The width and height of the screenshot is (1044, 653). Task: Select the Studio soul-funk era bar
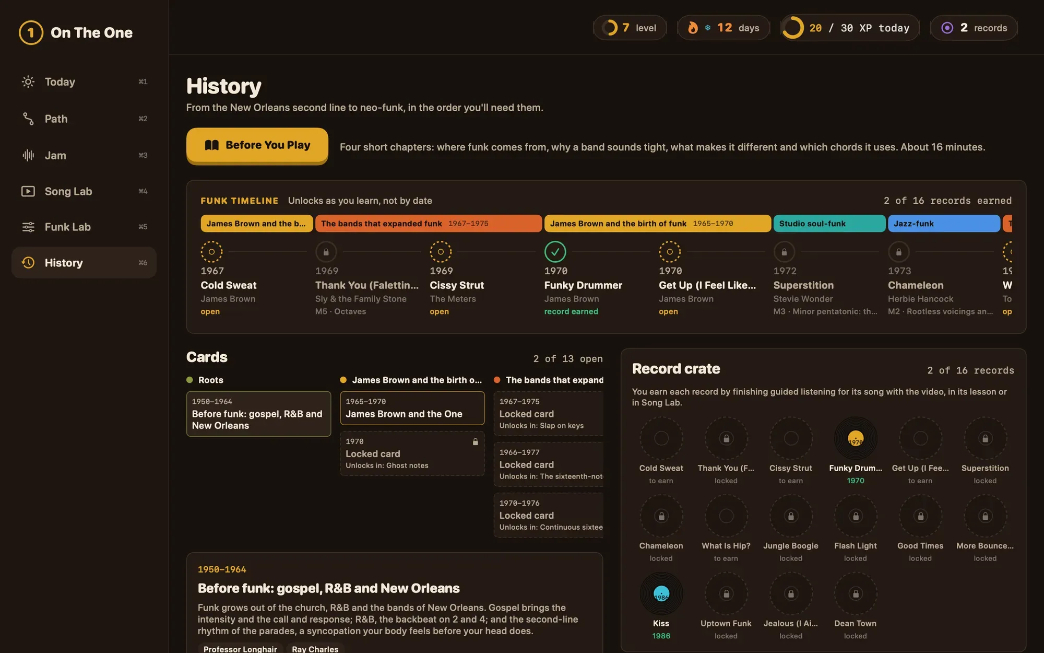click(x=829, y=224)
